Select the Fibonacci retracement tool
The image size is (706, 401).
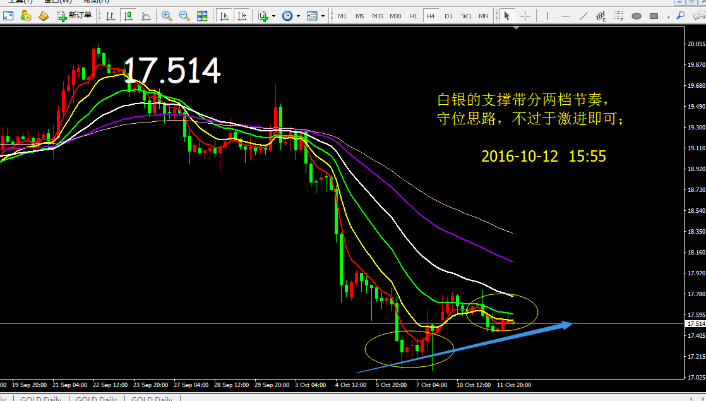(x=619, y=16)
